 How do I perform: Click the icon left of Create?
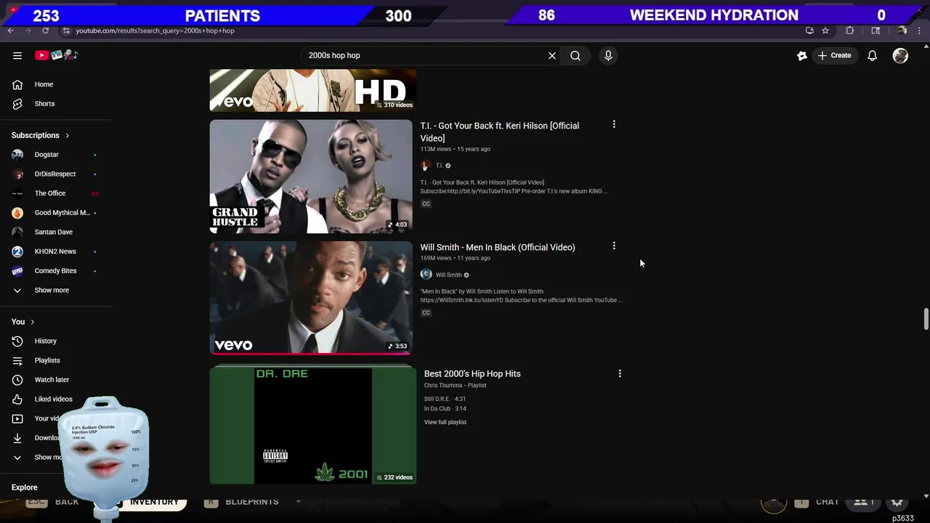click(802, 55)
